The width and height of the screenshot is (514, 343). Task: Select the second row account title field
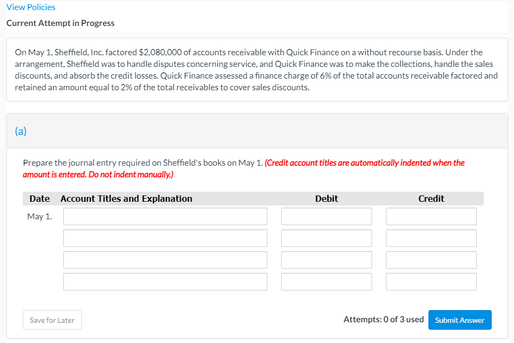[x=165, y=238]
